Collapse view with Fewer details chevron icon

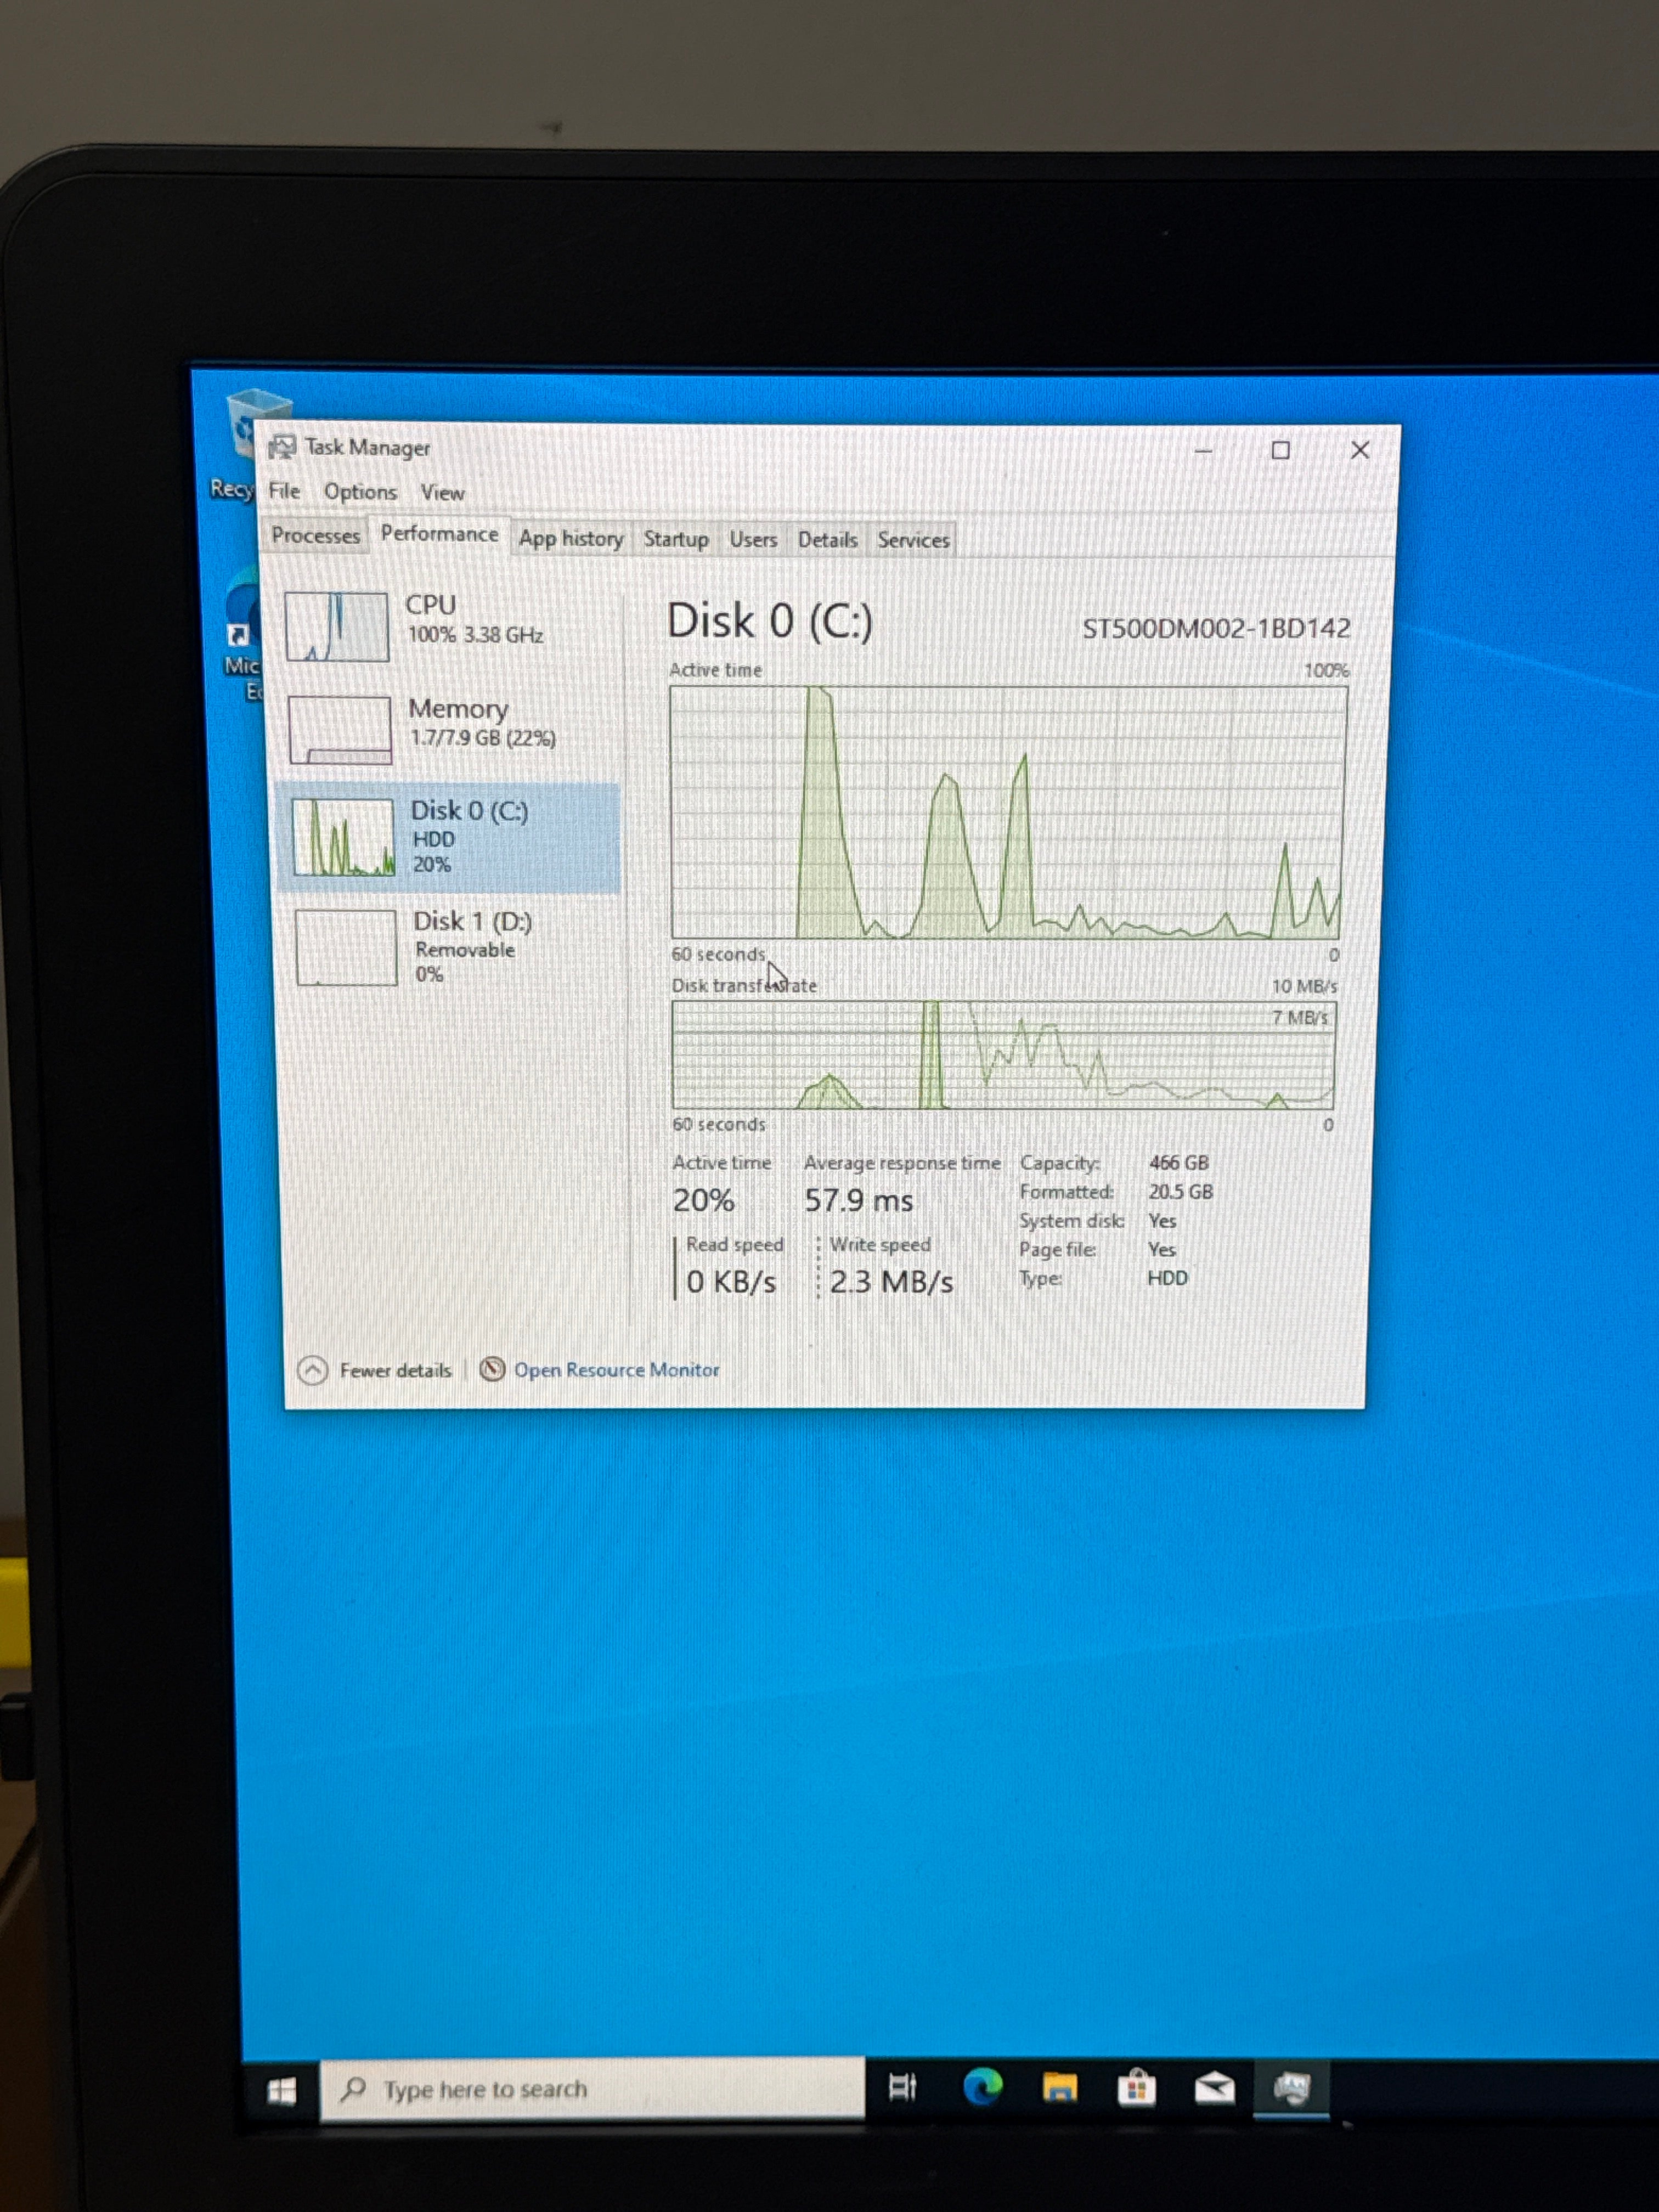click(x=313, y=1369)
